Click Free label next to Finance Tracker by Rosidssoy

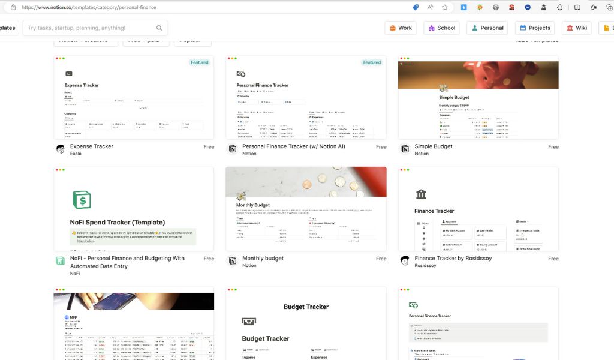(x=553, y=259)
